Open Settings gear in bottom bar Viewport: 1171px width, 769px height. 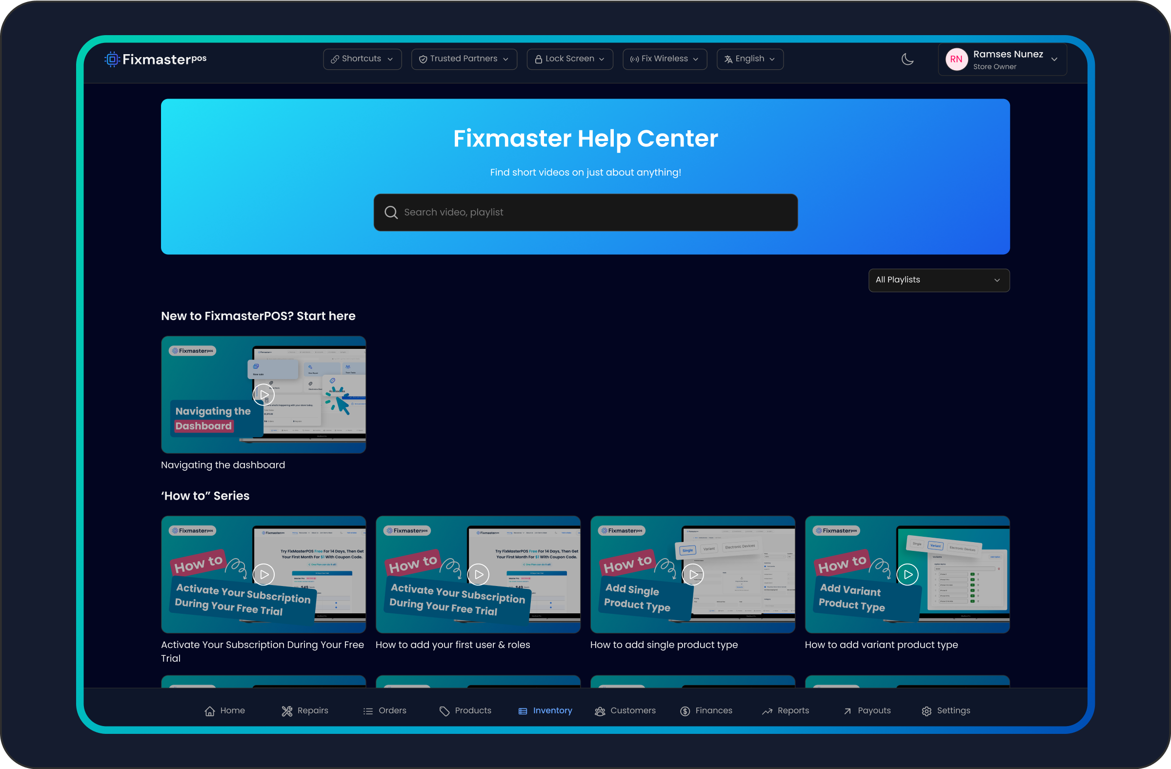[945, 710]
